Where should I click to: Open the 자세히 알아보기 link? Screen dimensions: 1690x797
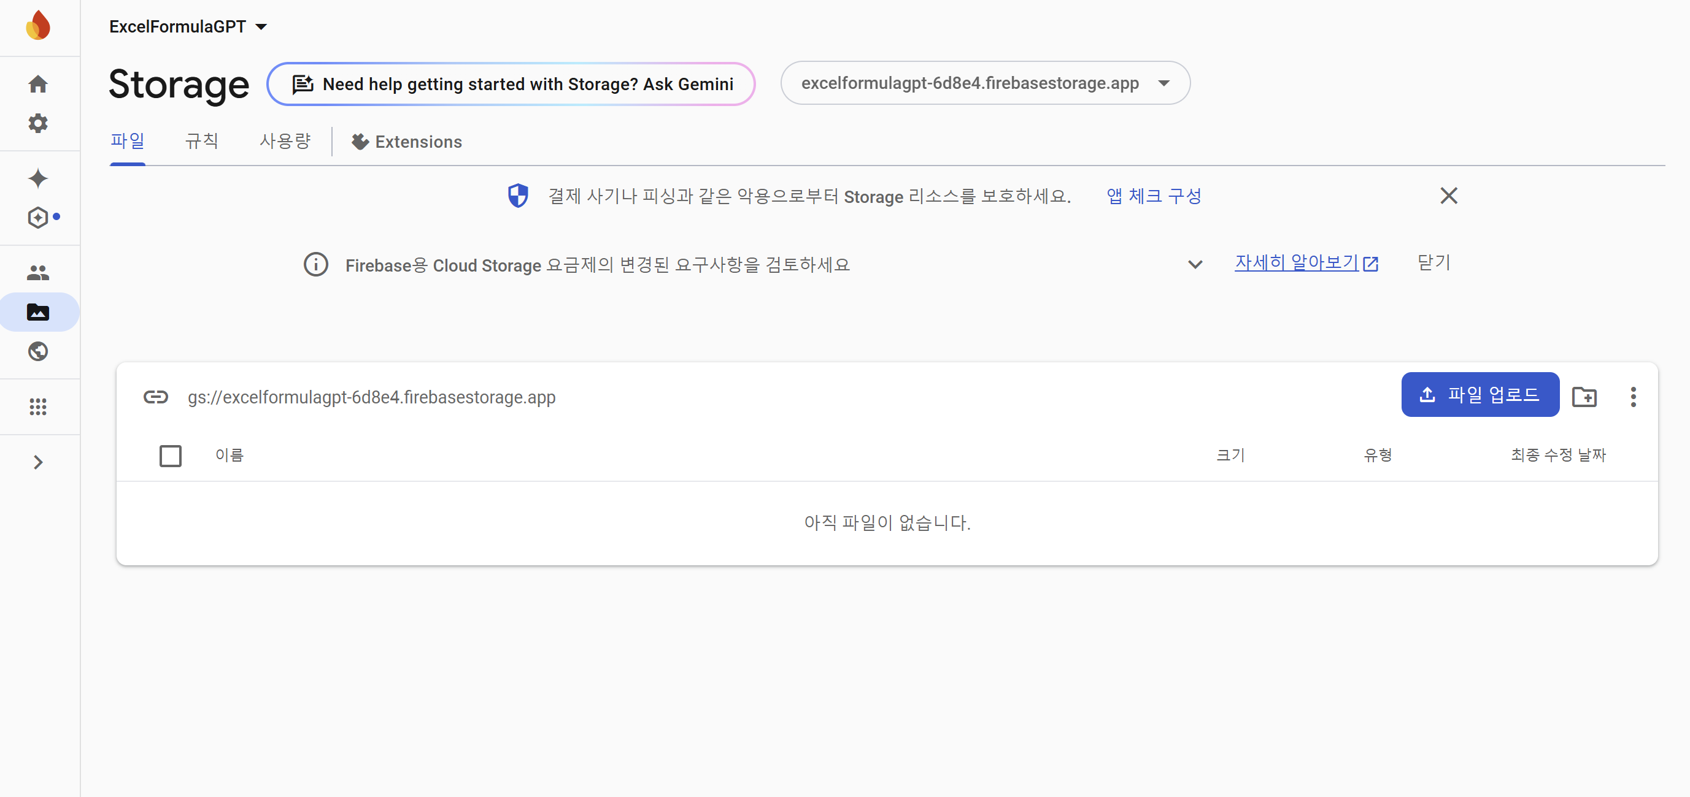tap(1306, 263)
